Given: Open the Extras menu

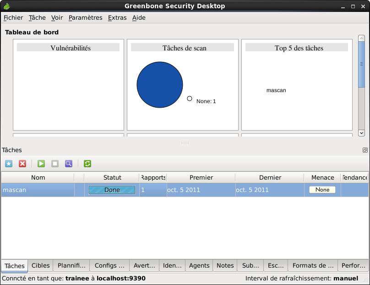Looking at the screenshot, I should (x=117, y=18).
